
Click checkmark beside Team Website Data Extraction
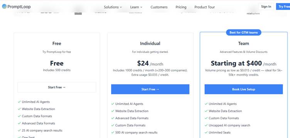(x=206, y=111)
